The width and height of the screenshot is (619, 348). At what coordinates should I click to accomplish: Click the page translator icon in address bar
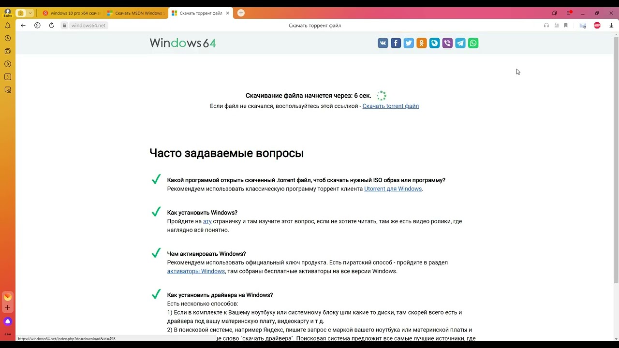tap(557, 26)
